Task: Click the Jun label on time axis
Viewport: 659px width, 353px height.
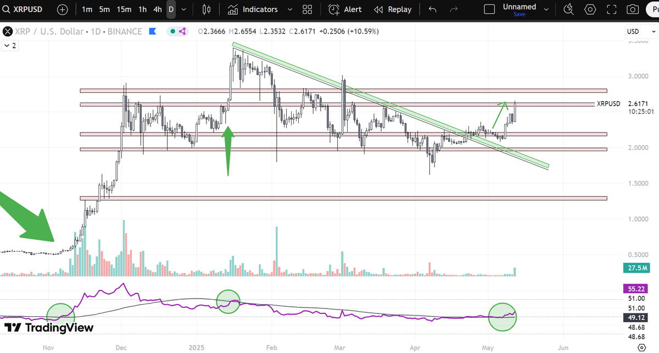Action: point(563,348)
